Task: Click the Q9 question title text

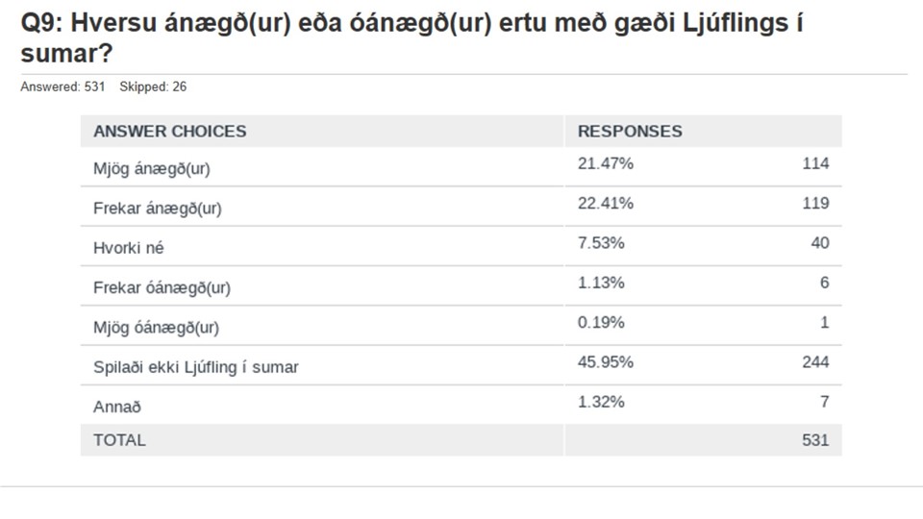Action: 412,38
